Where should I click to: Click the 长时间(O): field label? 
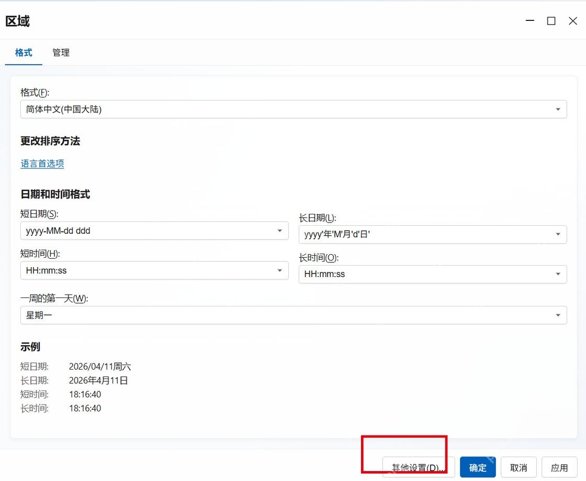click(319, 258)
